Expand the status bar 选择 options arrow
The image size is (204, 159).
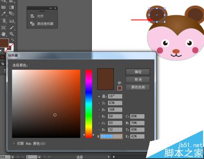(x=109, y=157)
